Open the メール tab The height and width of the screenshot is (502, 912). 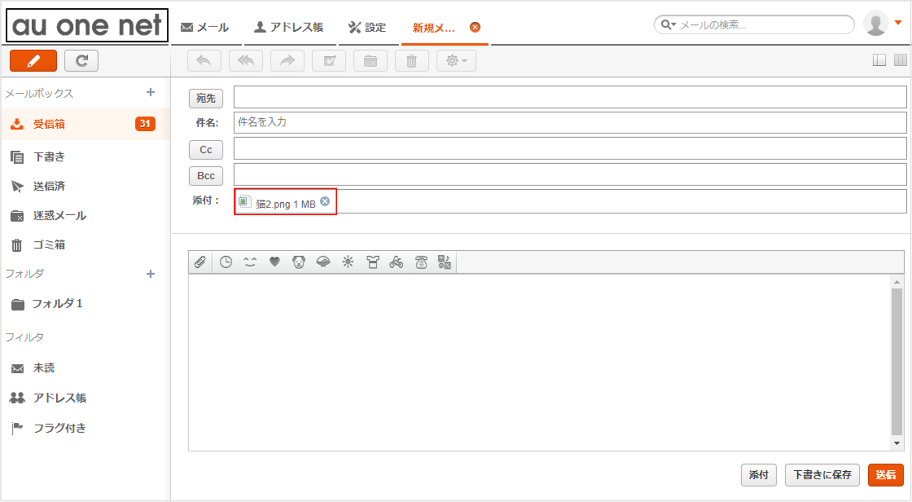click(x=205, y=28)
